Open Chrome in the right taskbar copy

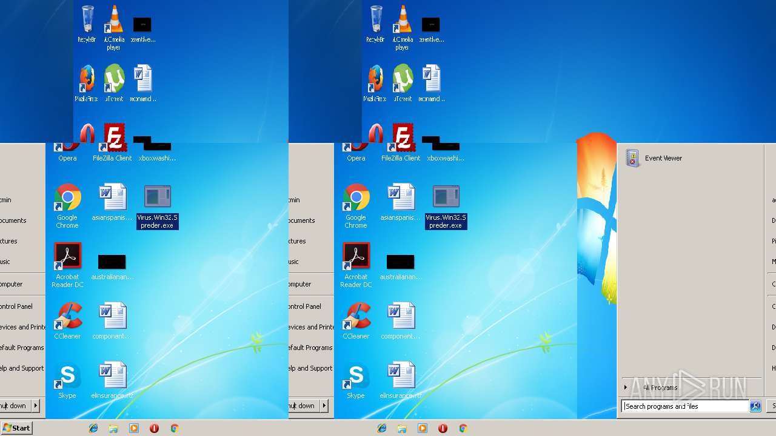[463, 428]
